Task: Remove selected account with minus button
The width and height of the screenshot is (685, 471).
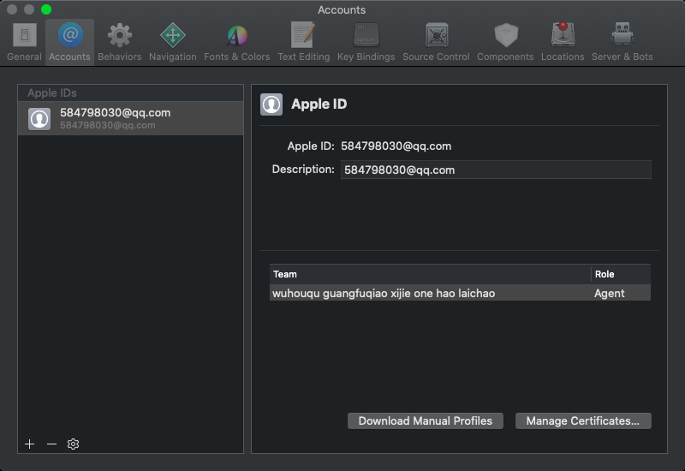Action: click(x=51, y=444)
